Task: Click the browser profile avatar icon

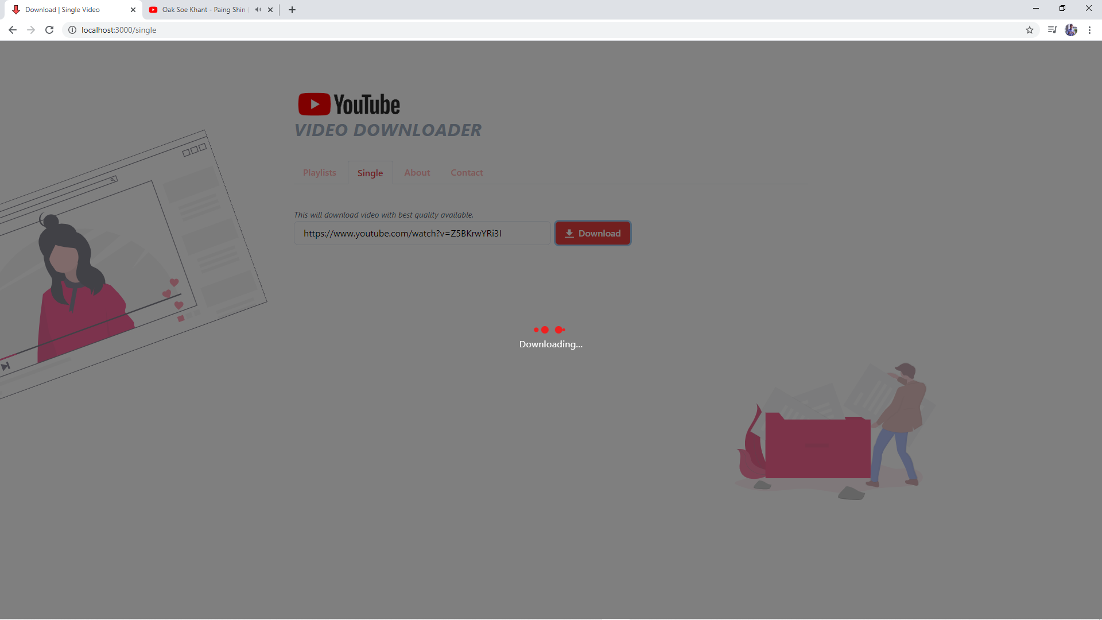Action: [x=1071, y=30]
